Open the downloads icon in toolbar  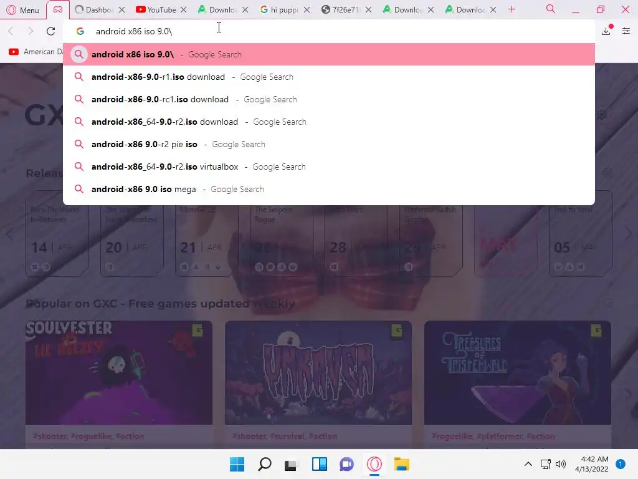click(x=606, y=31)
